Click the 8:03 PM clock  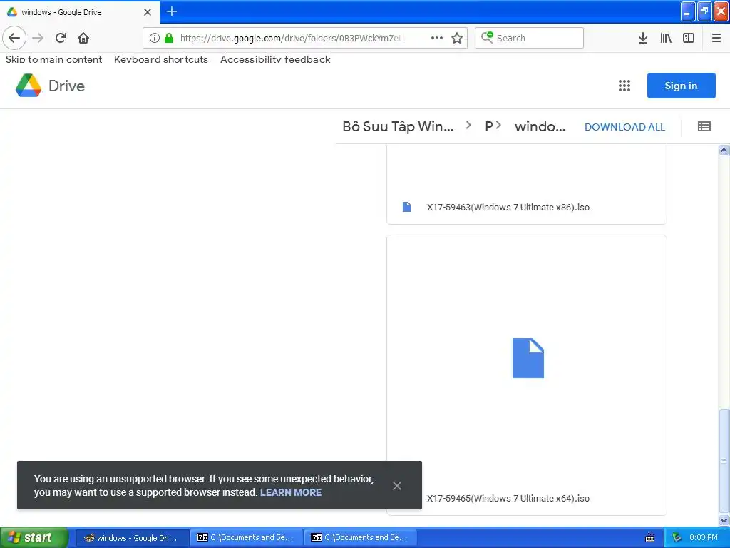(x=704, y=537)
